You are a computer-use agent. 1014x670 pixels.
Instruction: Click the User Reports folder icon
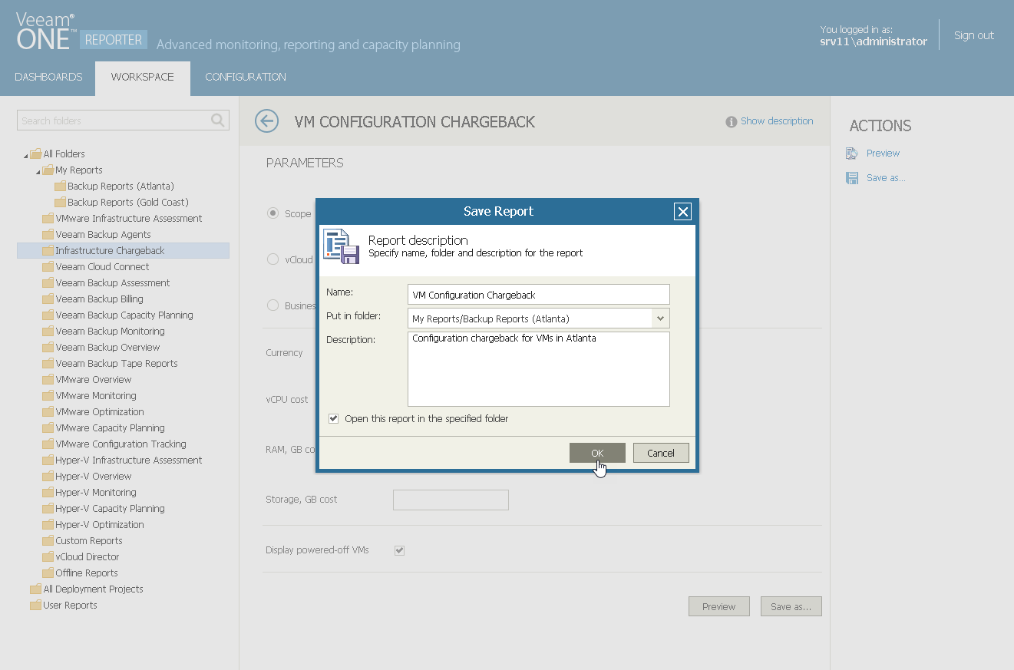pos(35,605)
